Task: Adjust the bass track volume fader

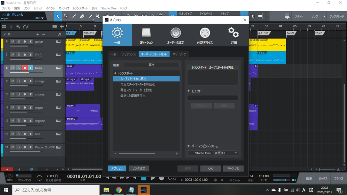Action: click(26, 73)
